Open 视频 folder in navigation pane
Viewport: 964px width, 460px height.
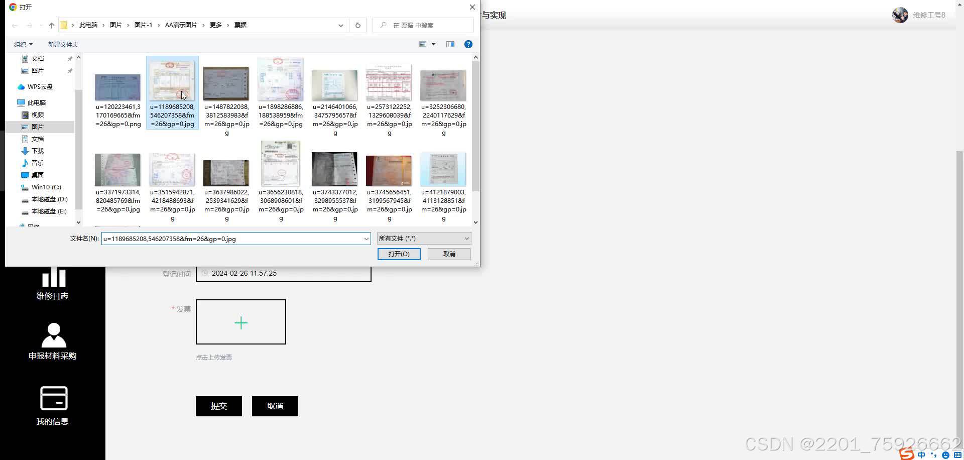click(x=38, y=115)
